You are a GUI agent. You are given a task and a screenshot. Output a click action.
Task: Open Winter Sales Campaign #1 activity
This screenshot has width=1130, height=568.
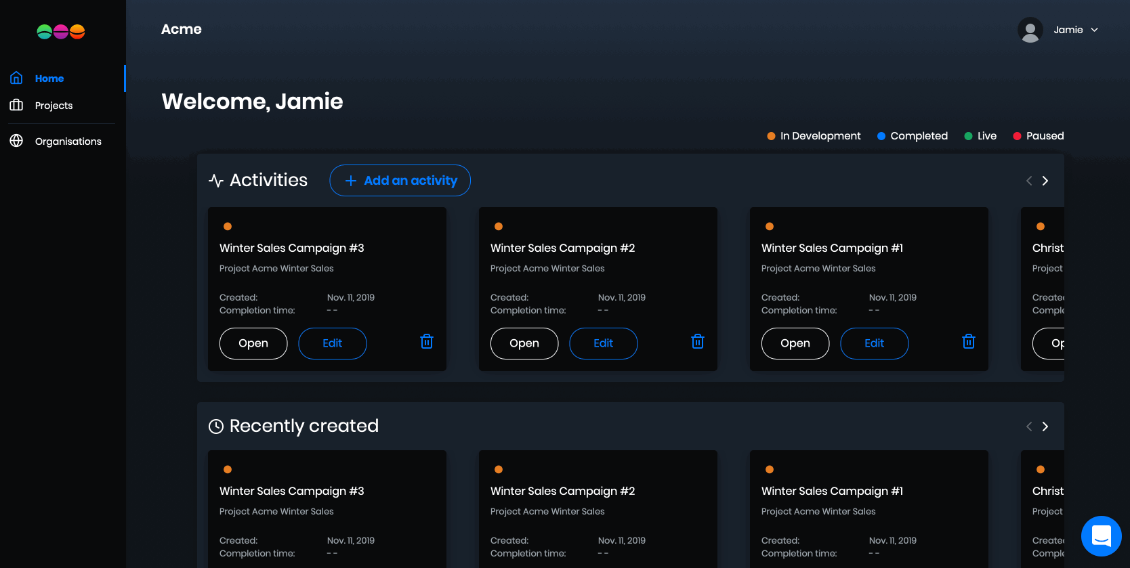(795, 343)
